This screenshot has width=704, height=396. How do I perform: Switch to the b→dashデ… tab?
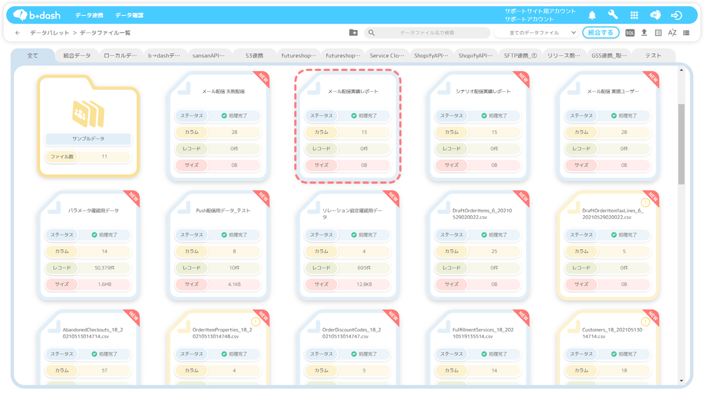pos(164,56)
